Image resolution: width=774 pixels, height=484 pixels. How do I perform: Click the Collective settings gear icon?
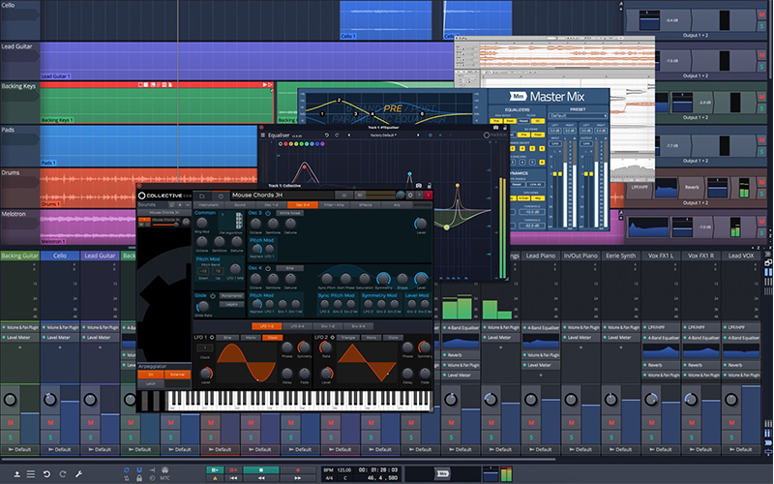coord(410,196)
